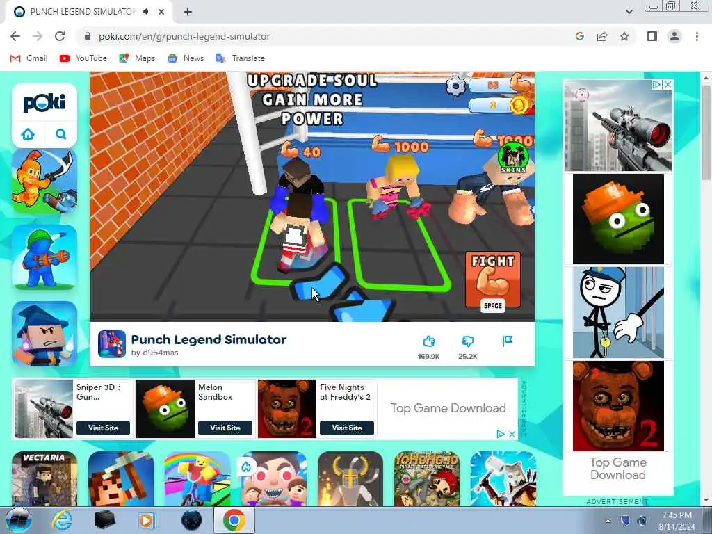712x534 pixels.
Task: Open the horned knight game thumbnail
Action: (350, 478)
